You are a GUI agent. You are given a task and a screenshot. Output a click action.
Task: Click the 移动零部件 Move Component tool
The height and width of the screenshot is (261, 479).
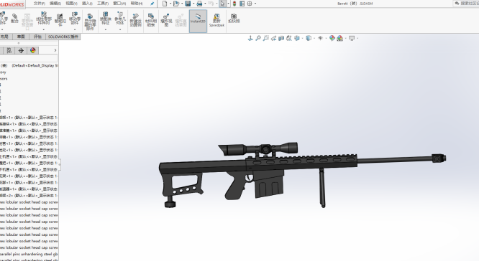(x=75, y=19)
